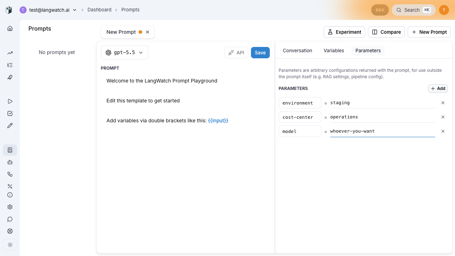Click the Prompts breadcrumb

130,10
